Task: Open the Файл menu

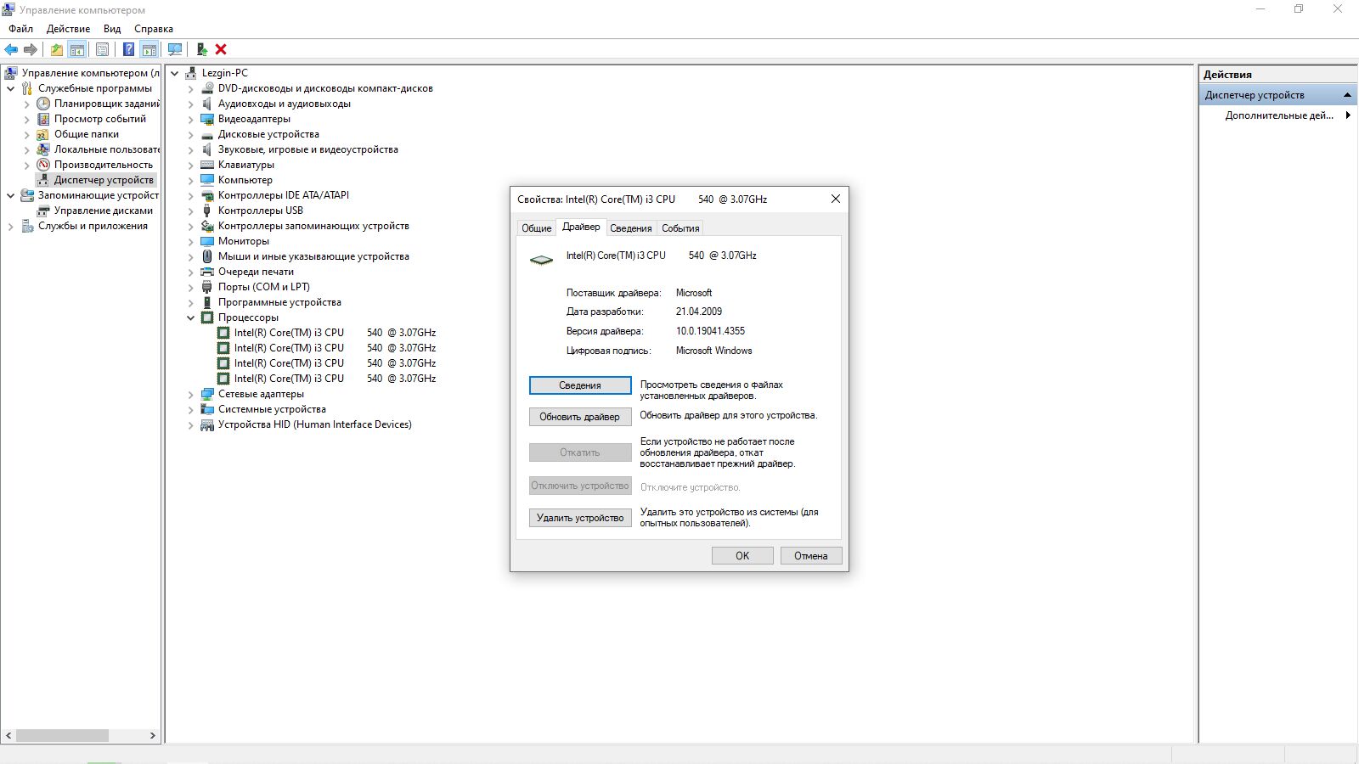Action: pyautogui.click(x=21, y=29)
